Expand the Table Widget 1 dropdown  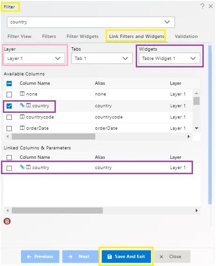[170, 59]
